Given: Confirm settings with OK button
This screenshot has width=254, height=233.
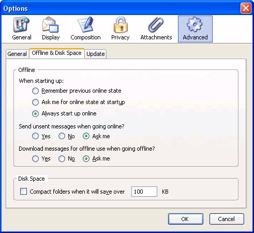Looking at the screenshot, I should pyautogui.click(x=186, y=219).
